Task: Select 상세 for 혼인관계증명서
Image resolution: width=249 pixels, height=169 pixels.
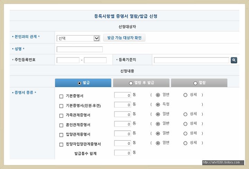Action: (185, 124)
